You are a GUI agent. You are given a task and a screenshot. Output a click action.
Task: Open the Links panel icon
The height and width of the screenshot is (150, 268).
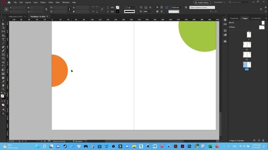(225, 24)
